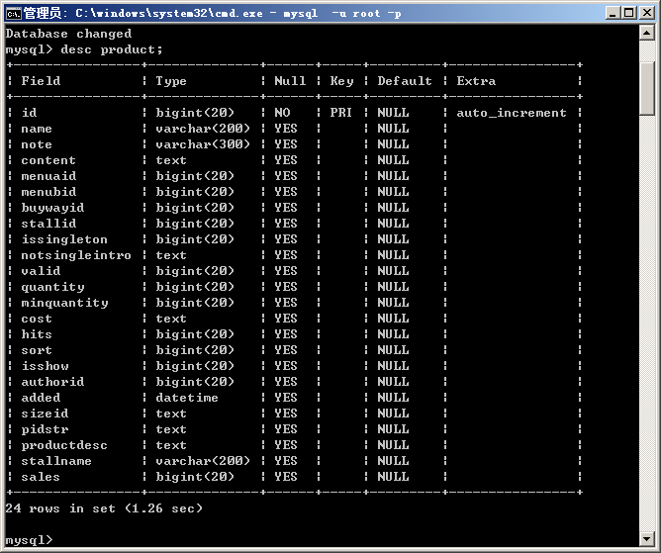661x553 pixels.
Task: Click the 'Default' column header
Action: point(405,81)
